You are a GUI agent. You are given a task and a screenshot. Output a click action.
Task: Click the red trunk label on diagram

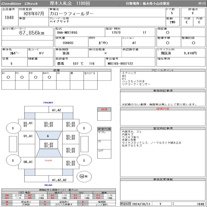click(x=48, y=160)
